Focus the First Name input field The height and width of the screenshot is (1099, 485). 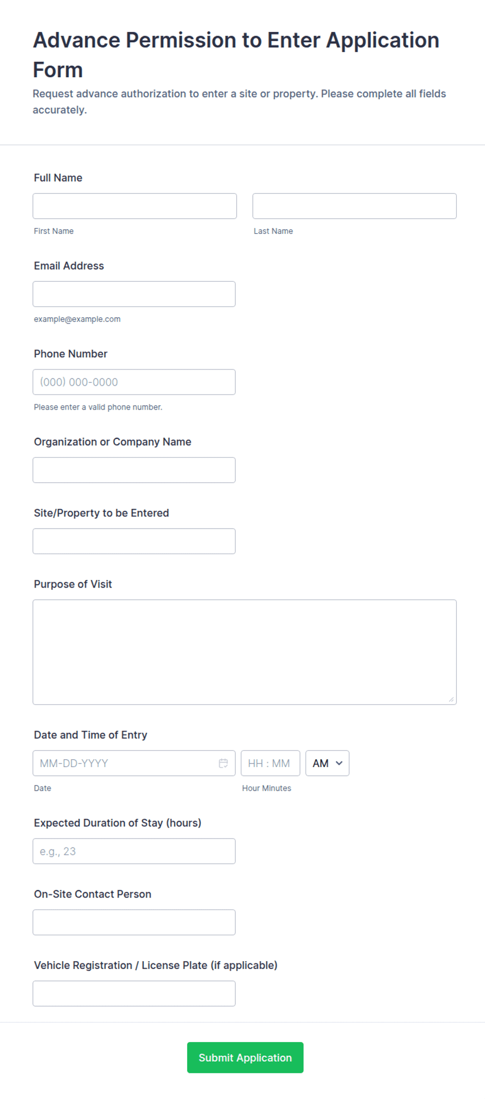tap(135, 206)
